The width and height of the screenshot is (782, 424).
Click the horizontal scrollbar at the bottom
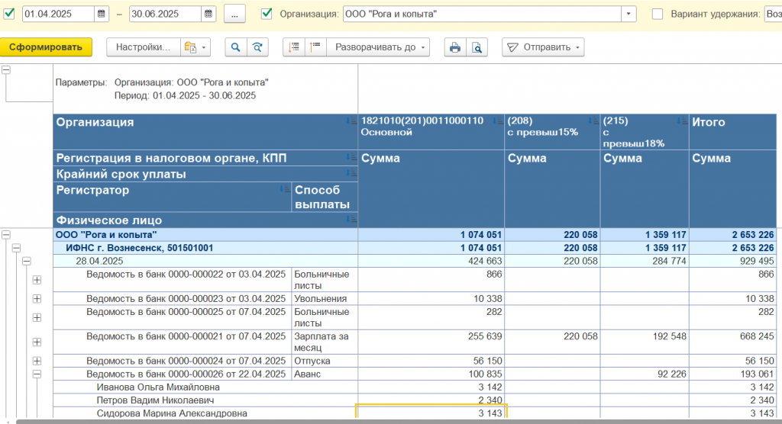tap(382, 421)
